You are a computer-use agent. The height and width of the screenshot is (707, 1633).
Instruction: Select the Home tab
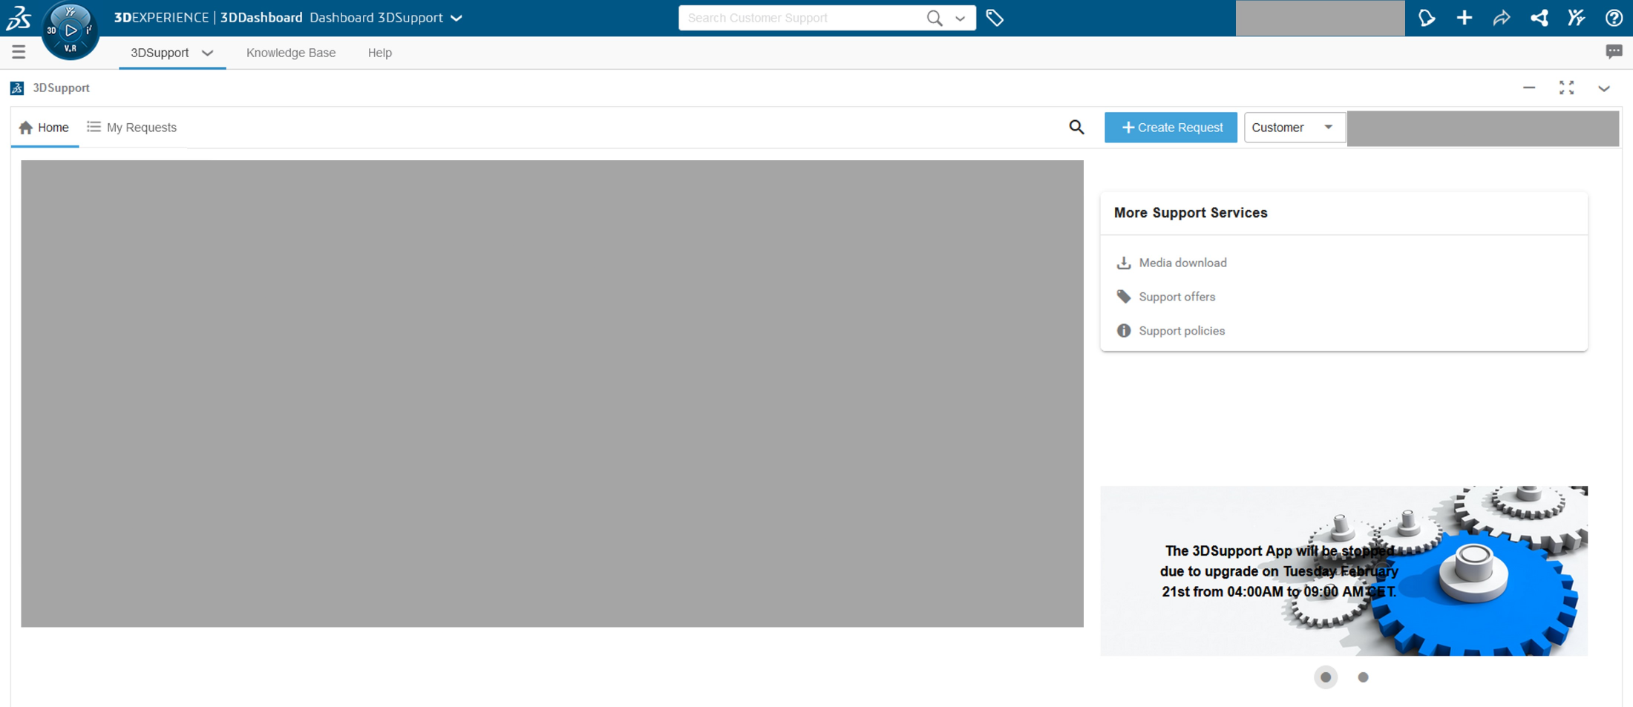click(45, 128)
